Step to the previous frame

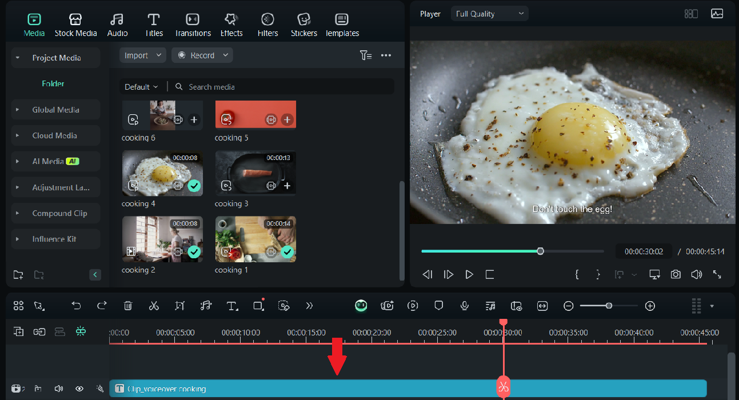click(428, 275)
